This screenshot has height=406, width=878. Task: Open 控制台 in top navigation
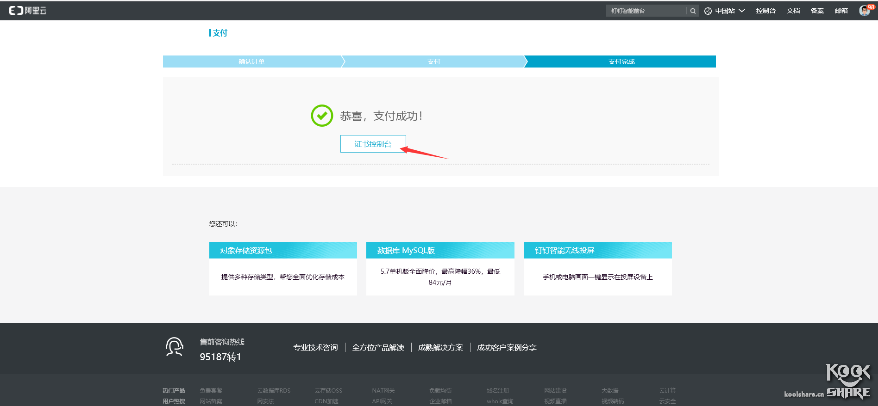[x=765, y=11]
